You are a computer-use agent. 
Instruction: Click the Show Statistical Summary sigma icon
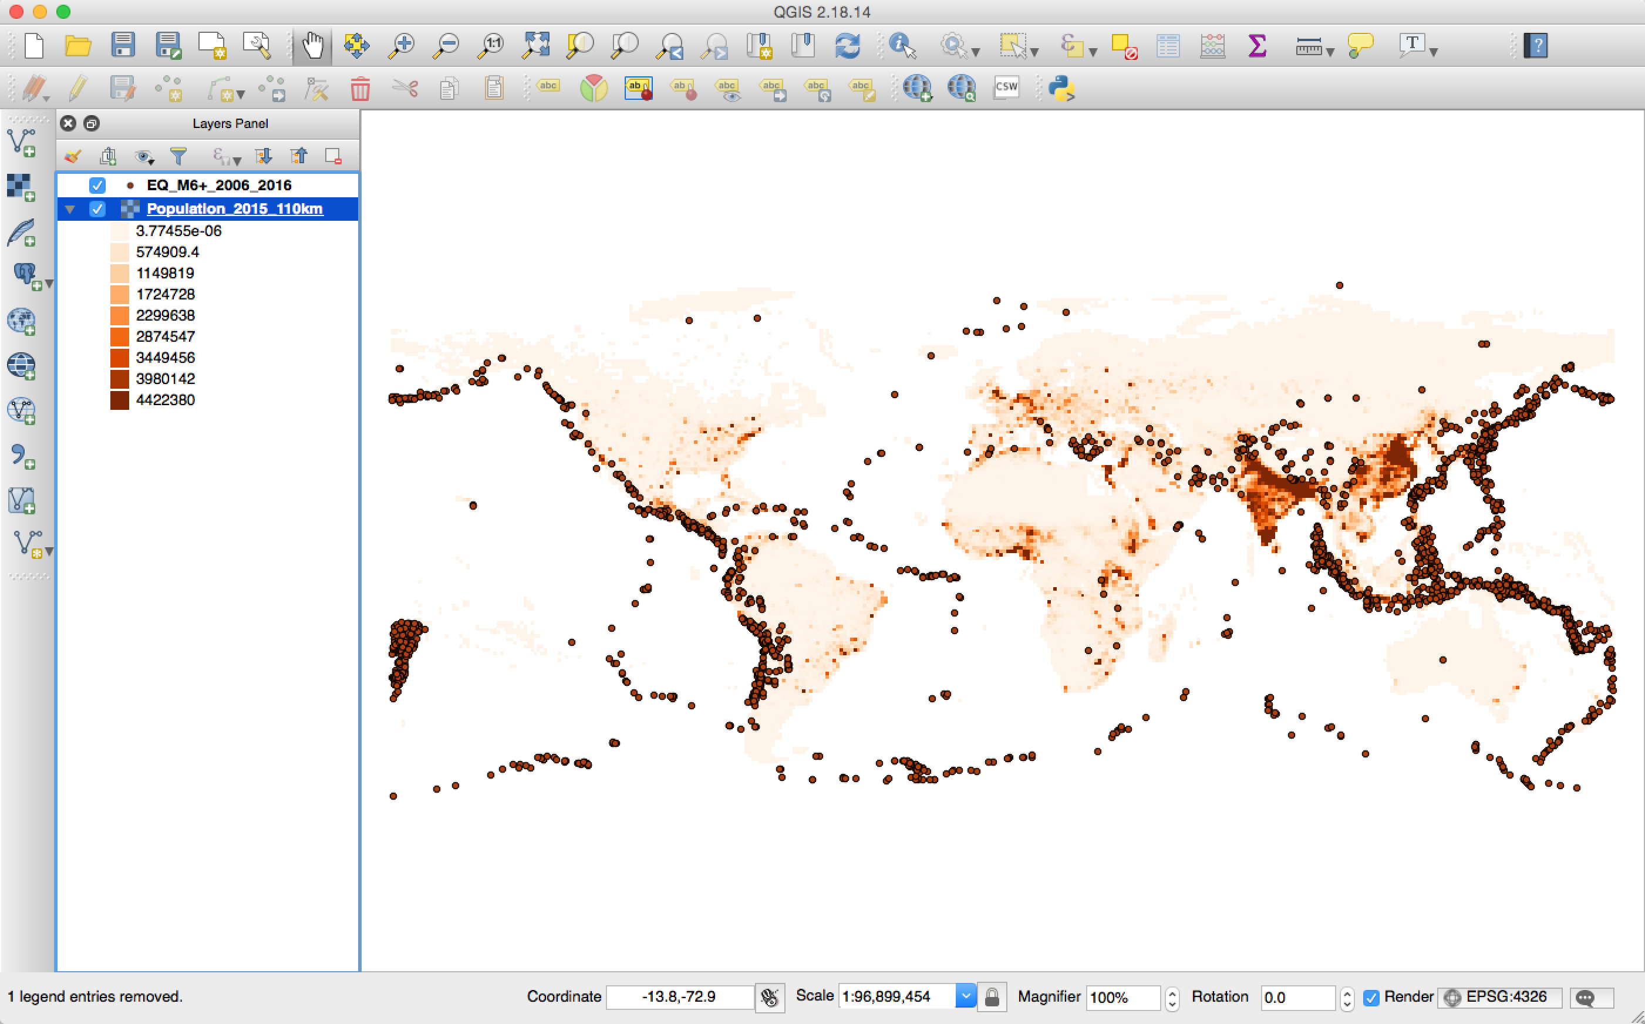(x=1256, y=46)
